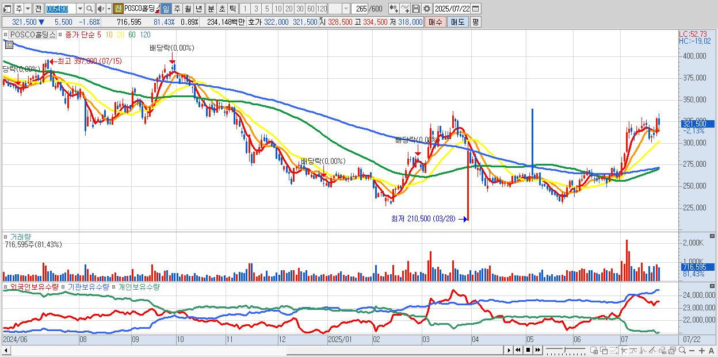Select the 월 monthly period
The image size is (718, 357).
click(188, 9)
